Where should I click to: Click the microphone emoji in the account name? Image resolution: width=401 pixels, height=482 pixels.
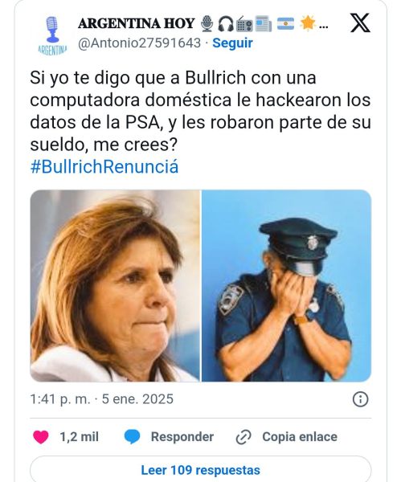[207, 23]
